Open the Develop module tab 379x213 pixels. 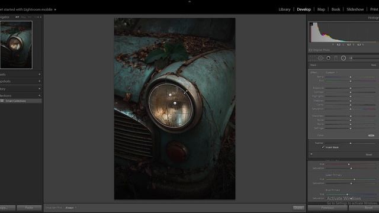coord(304,9)
